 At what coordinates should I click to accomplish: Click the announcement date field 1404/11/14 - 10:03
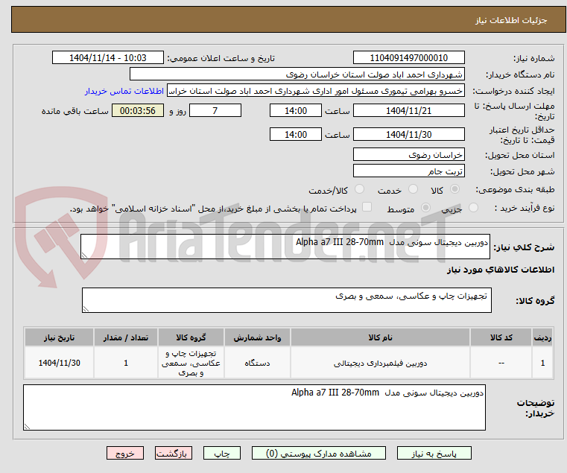[108, 58]
